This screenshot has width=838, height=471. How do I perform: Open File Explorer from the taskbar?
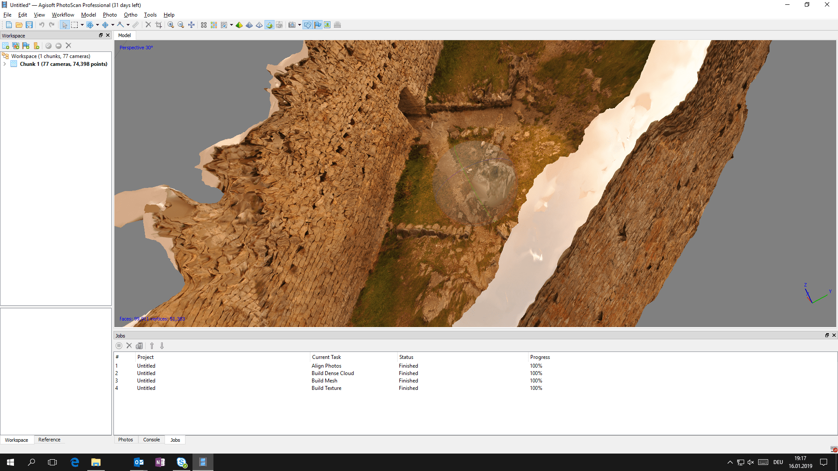click(96, 462)
